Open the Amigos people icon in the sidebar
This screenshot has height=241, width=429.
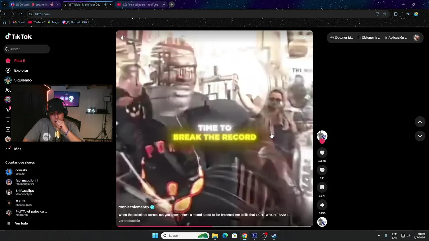pyautogui.click(x=8, y=90)
